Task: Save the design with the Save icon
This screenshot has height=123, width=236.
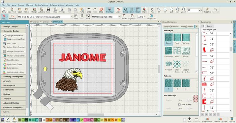Action: [x=48, y=10]
